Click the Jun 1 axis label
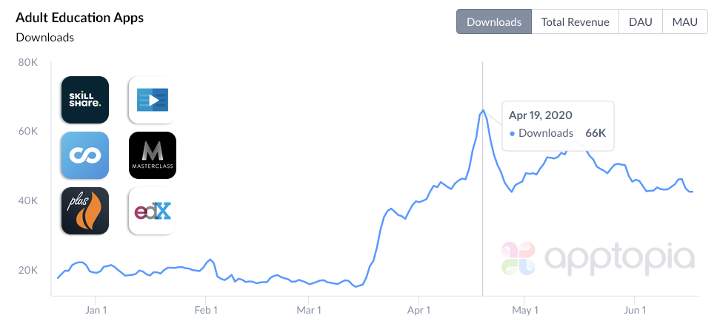The image size is (717, 321). [x=635, y=309]
